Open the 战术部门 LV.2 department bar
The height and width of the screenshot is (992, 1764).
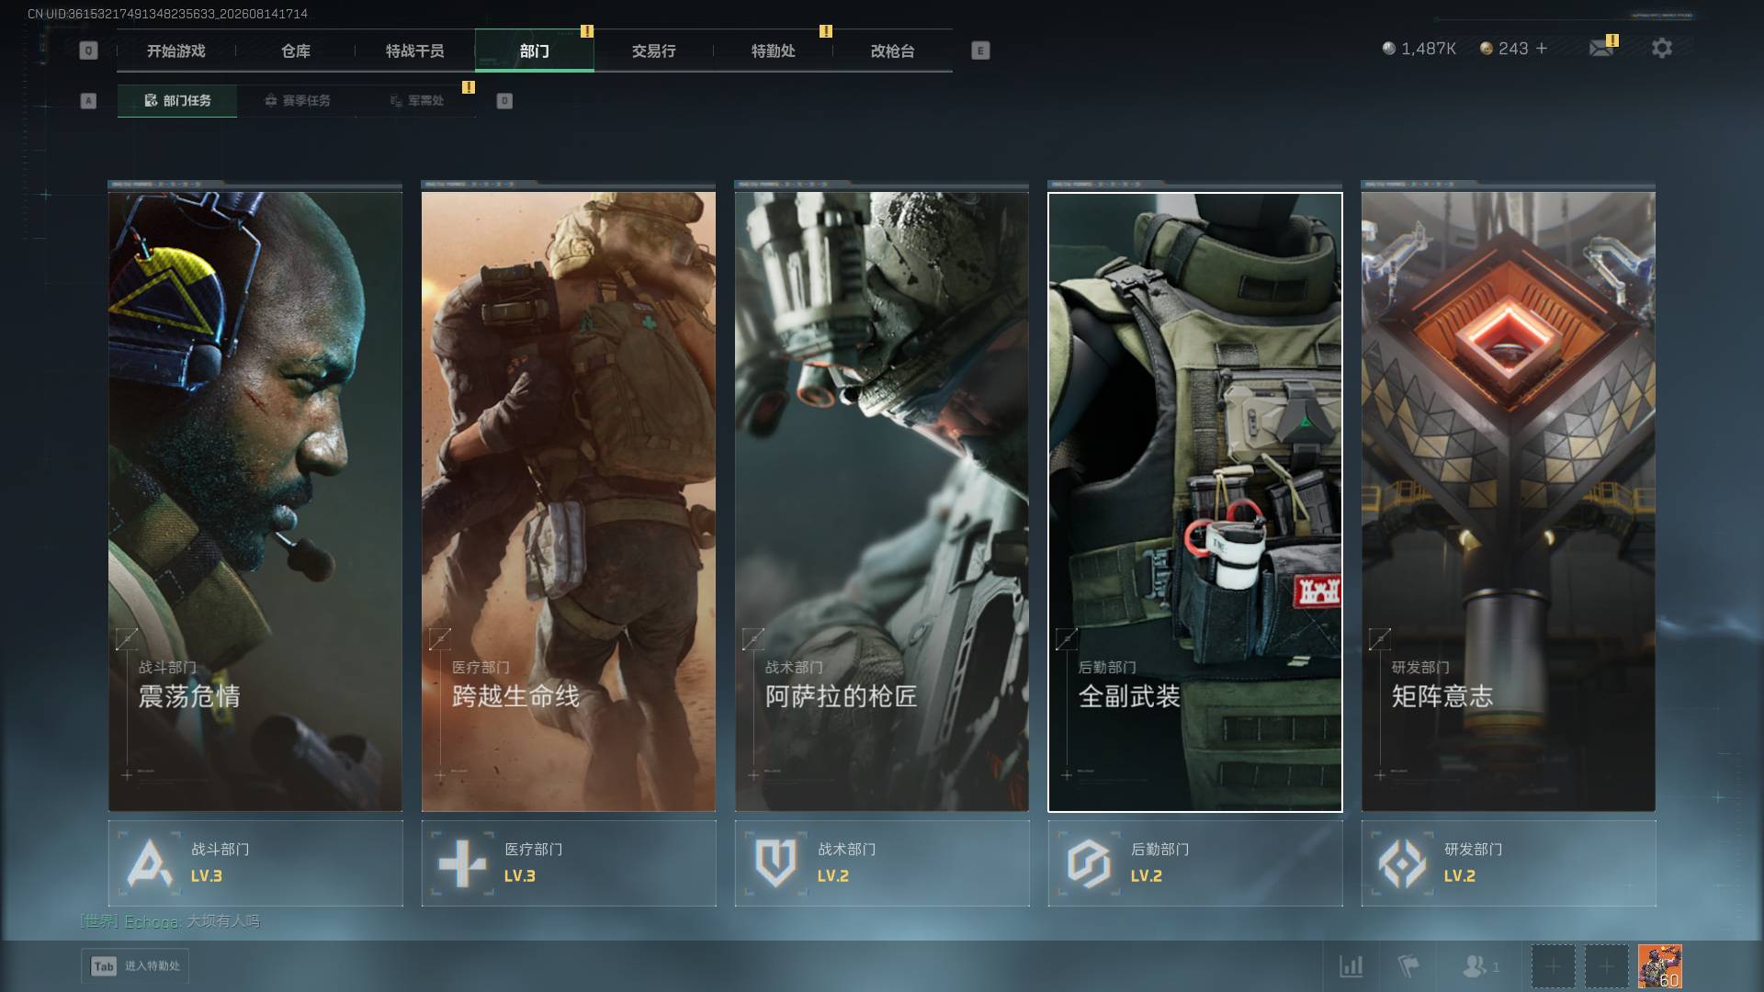click(x=882, y=863)
